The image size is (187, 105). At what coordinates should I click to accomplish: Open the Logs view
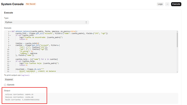(x=160, y=4)
